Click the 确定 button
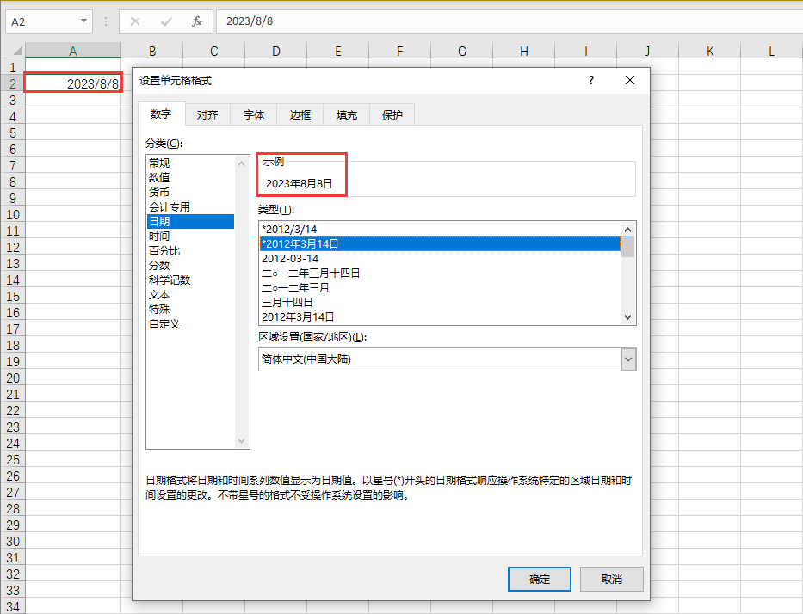Viewport: 803px width, 614px height. [539, 579]
